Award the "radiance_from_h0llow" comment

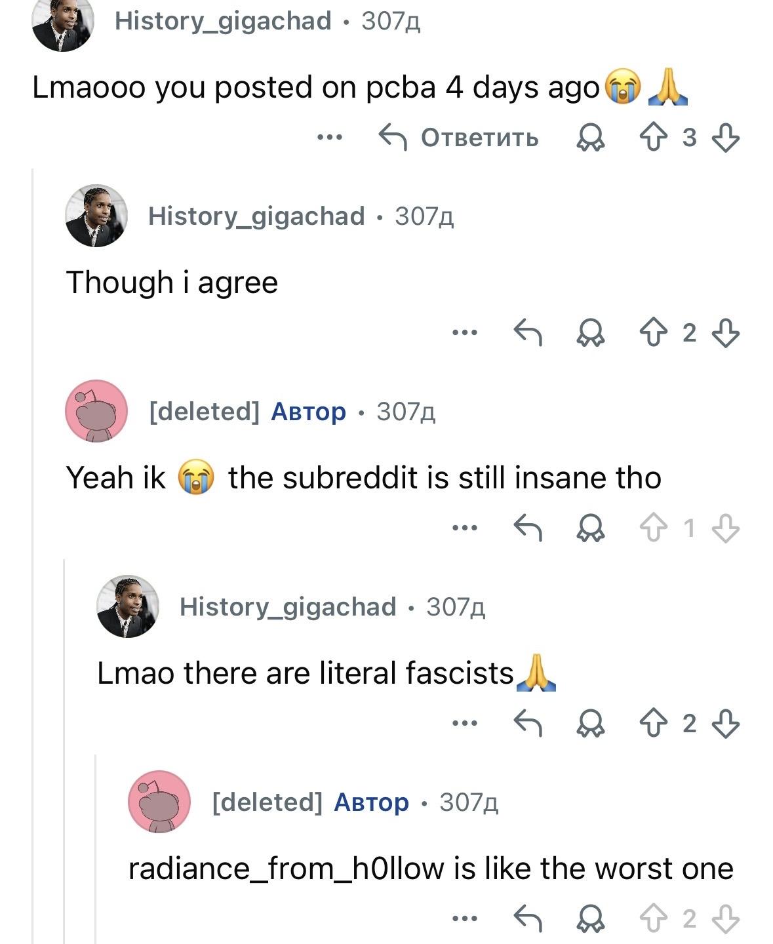point(589,918)
